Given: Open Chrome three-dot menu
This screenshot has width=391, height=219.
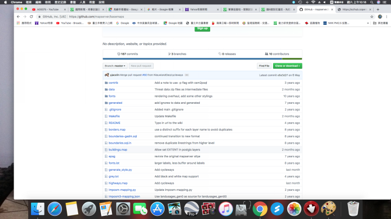Looking at the screenshot, I should (387, 17).
